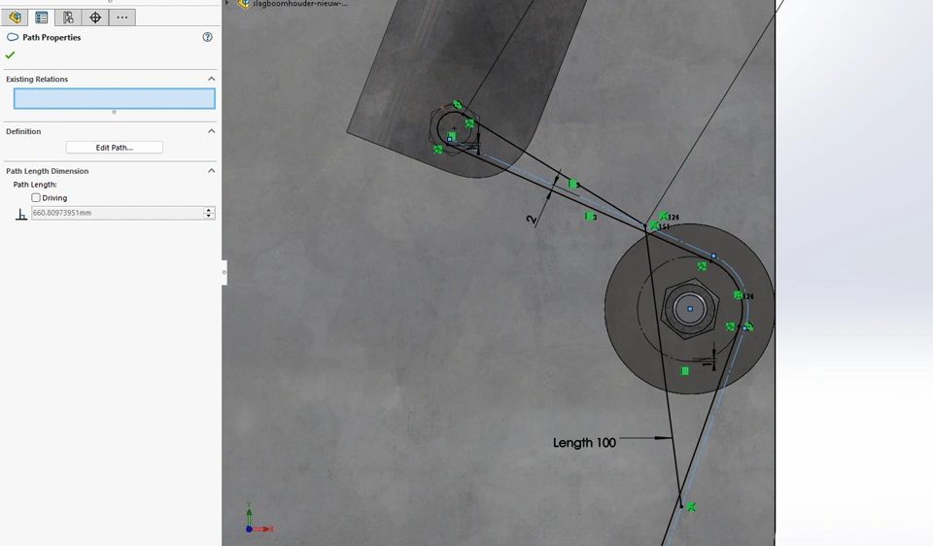
Task: Click the vertical relation icon labeled 3
Action: point(590,217)
